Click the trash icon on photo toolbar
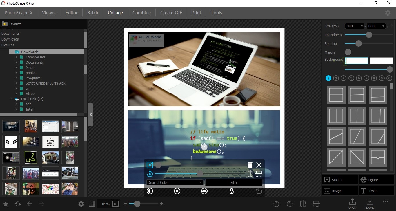The image size is (396, 211). (x=250, y=165)
